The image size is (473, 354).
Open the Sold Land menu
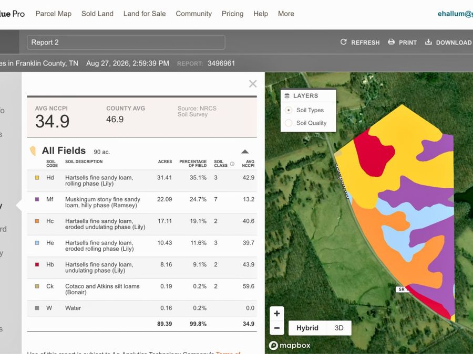pos(97,14)
